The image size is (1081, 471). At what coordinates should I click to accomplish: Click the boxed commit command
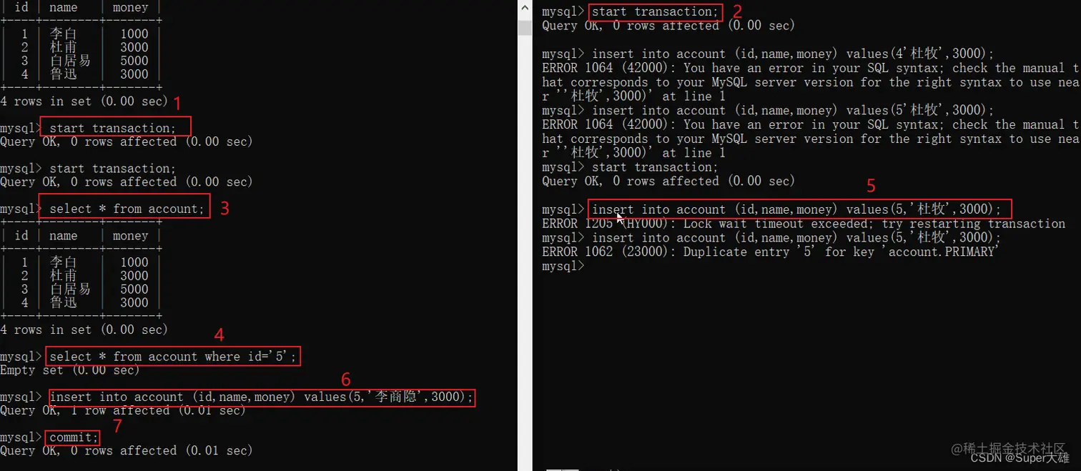72,437
